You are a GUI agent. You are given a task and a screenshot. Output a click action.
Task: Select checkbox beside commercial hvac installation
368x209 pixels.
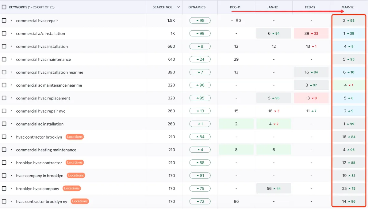pos(4,46)
